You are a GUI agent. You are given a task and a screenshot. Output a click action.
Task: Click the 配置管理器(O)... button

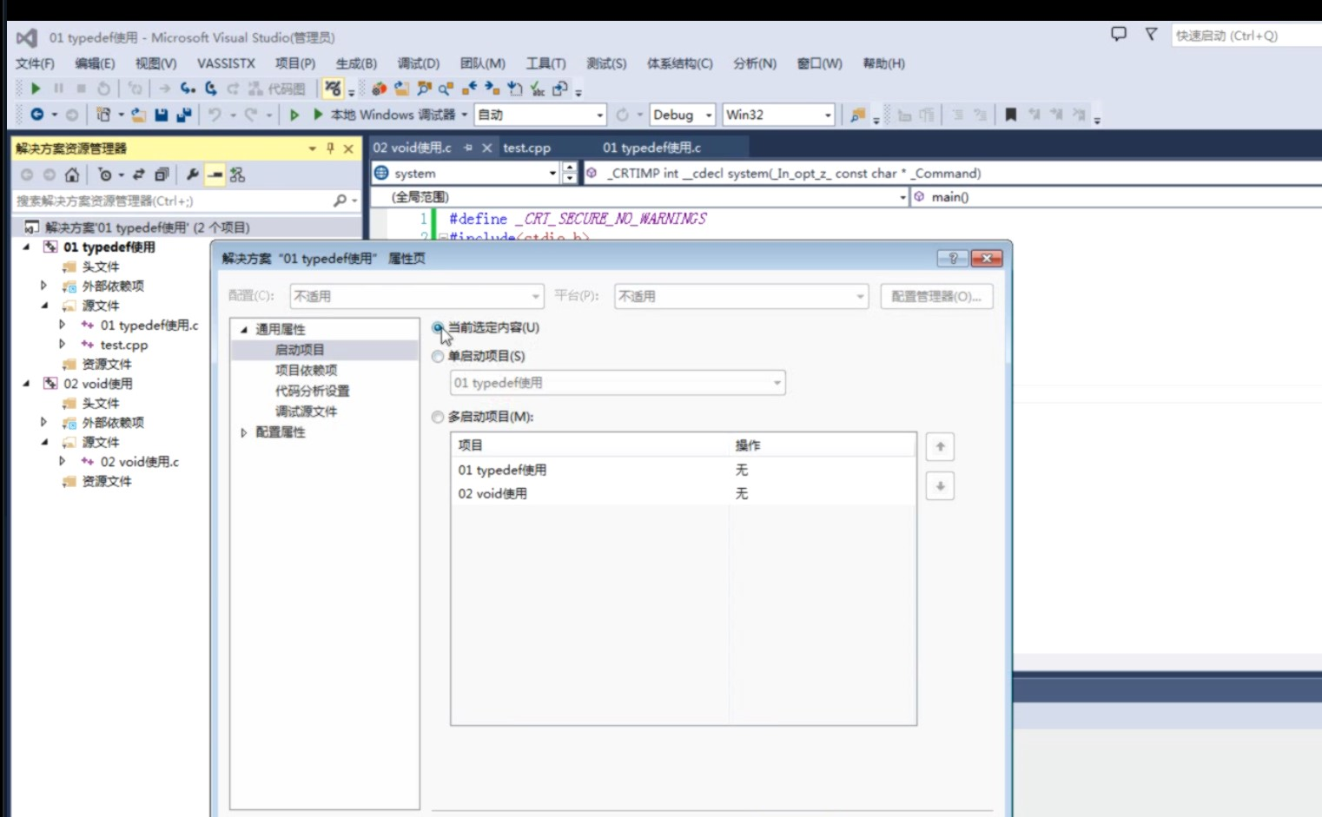tap(936, 296)
